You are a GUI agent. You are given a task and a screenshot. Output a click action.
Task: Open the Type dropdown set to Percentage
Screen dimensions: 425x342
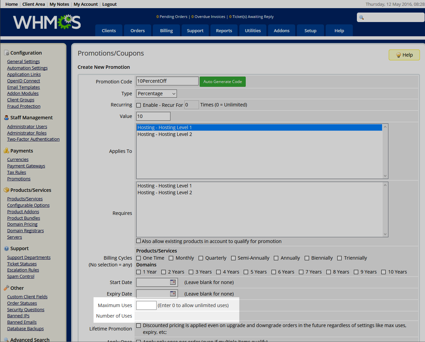tap(156, 94)
